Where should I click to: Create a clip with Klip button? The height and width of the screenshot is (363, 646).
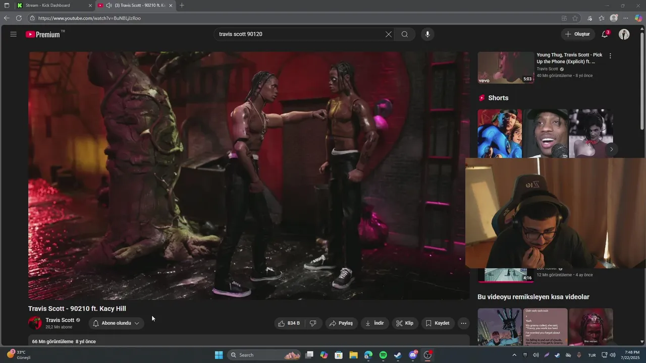coord(405,323)
